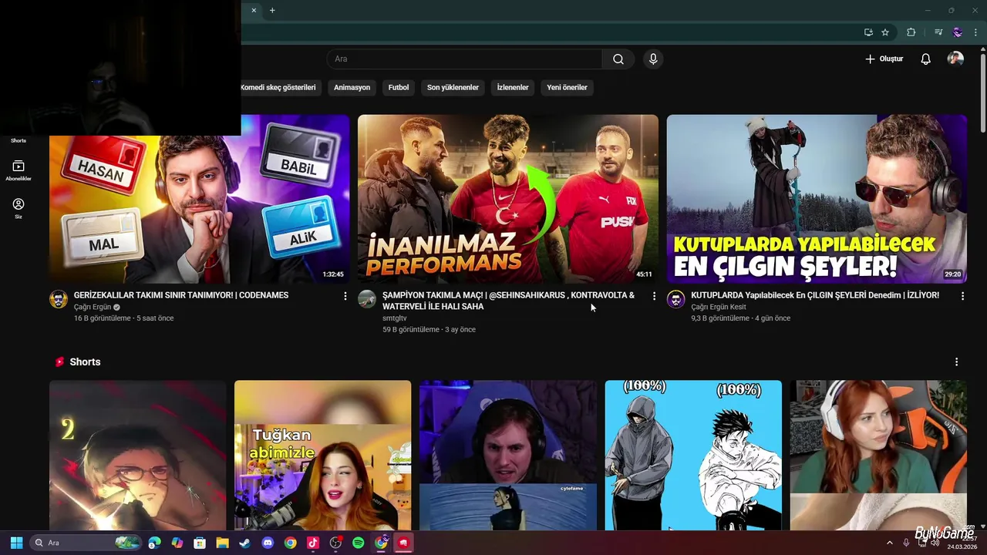
Task: Open Spotify from the taskbar
Action: [359, 543]
